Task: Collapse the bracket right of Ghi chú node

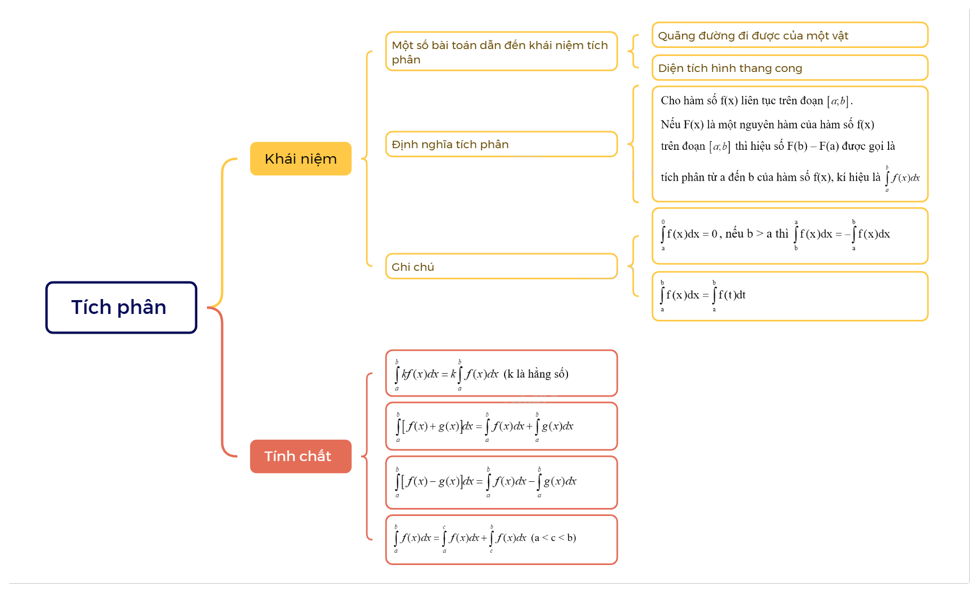Action: pyautogui.click(x=630, y=266)
